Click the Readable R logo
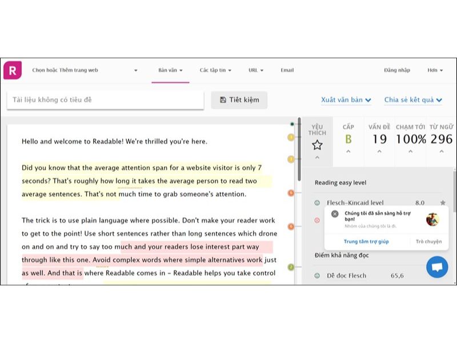The width and height of the screenshot is (457, 343). click(x=13, y=70)
